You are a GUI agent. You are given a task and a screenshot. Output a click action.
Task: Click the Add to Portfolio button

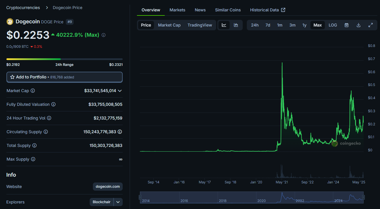point(65,77)
